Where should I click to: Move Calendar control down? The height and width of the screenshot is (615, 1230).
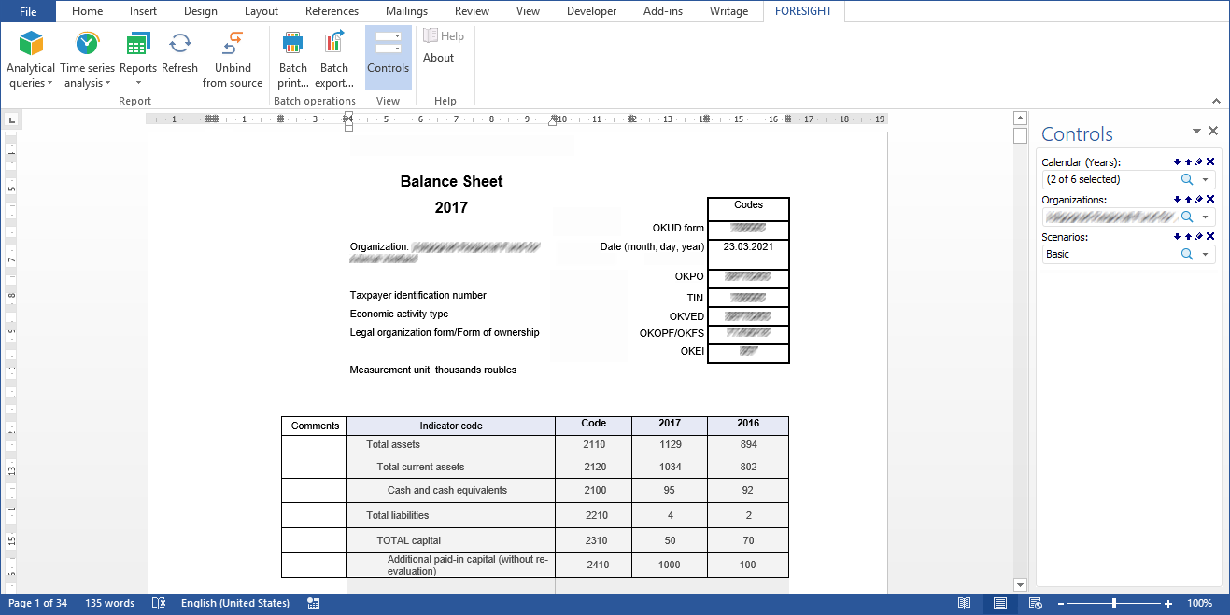pos(1177,162)
